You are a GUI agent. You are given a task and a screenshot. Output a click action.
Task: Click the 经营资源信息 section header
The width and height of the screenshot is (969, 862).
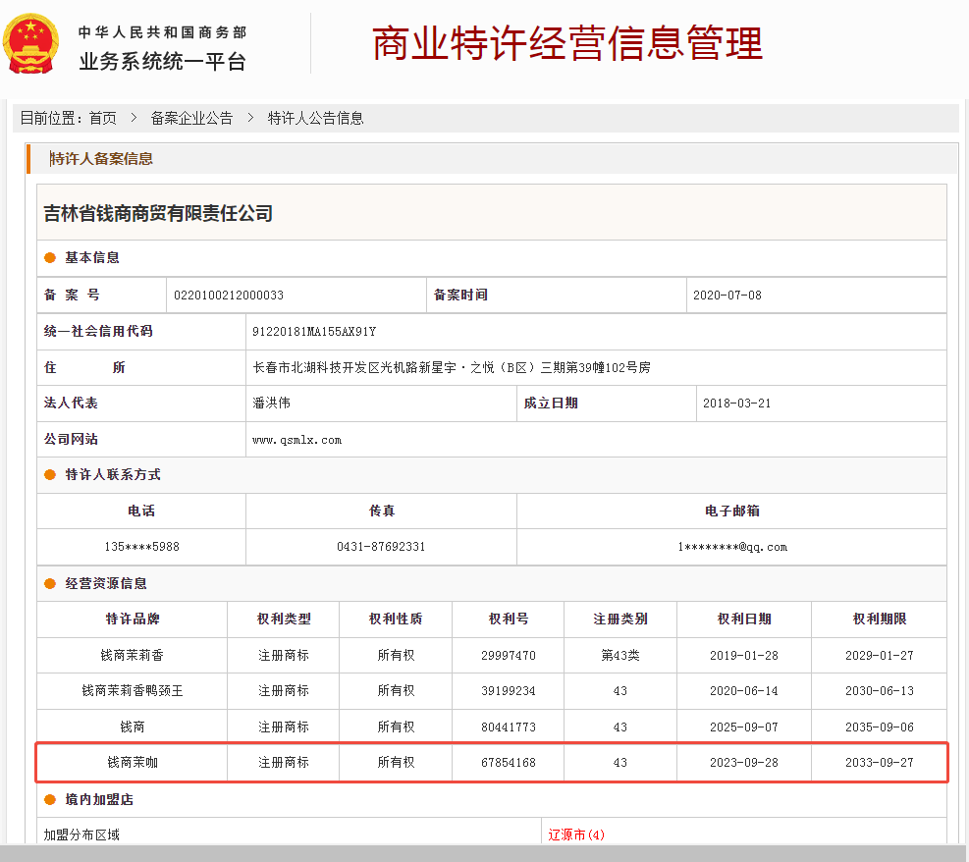click(x=106, y=583)
